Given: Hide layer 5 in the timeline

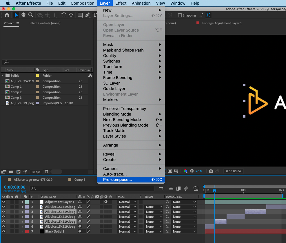Looking at the screenshot, I should 4,222.
